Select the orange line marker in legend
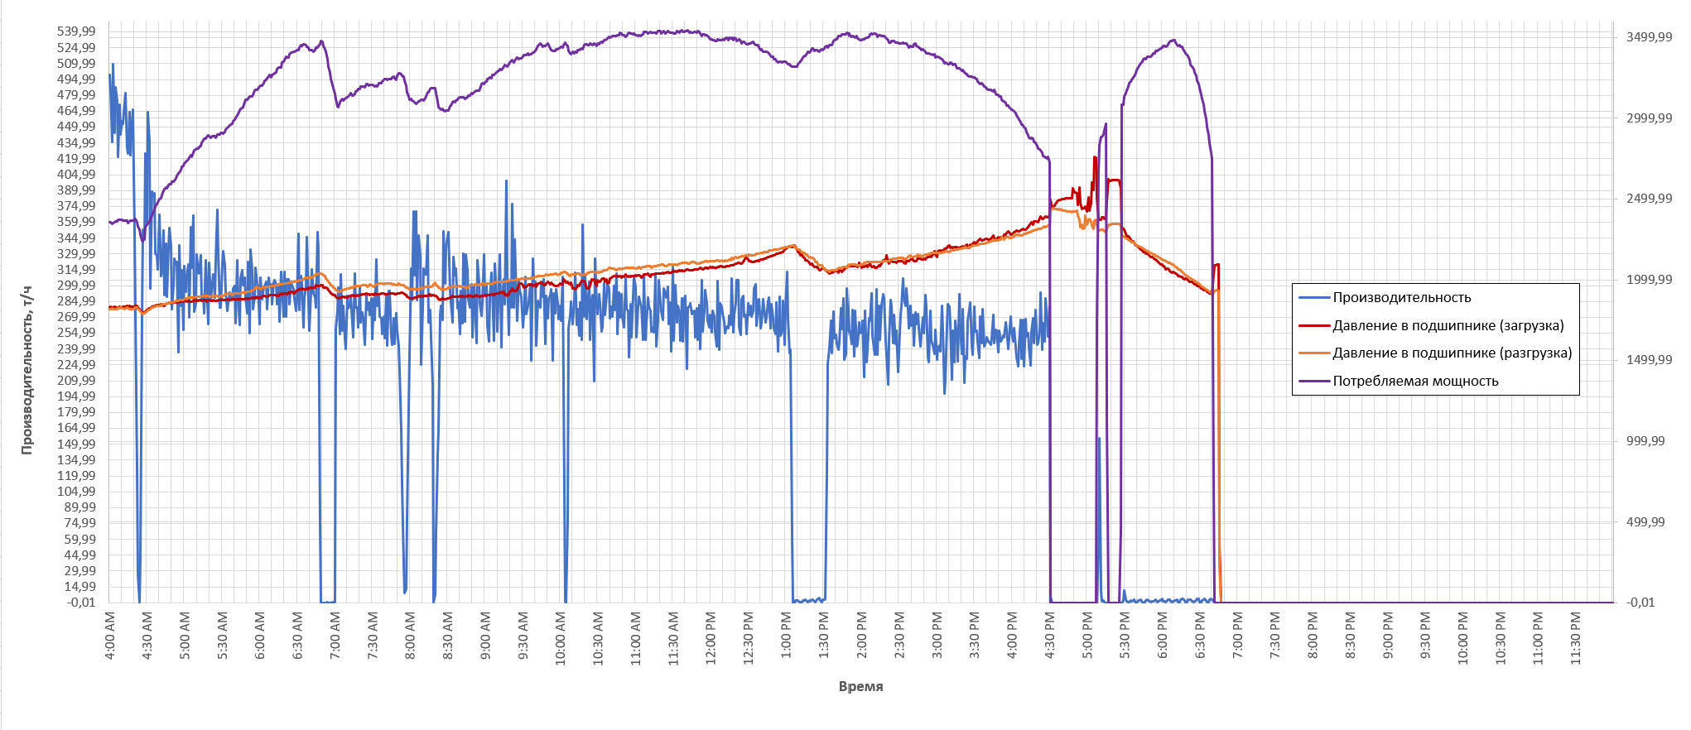Image resolution: width=1691 pixels, height=730 pixels. 1314,353
